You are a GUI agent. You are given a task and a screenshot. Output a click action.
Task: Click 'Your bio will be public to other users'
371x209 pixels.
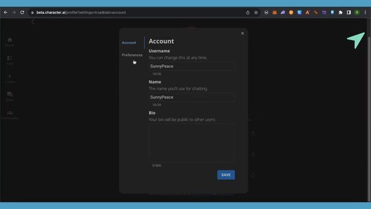click(x=182, y=120)
